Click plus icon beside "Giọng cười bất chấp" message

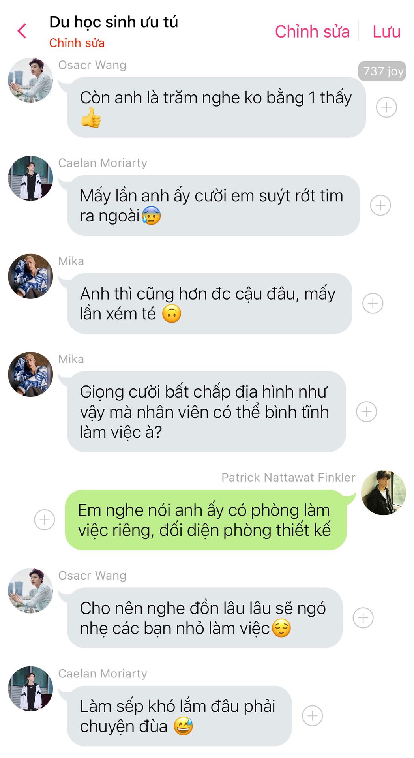[366, 412]
